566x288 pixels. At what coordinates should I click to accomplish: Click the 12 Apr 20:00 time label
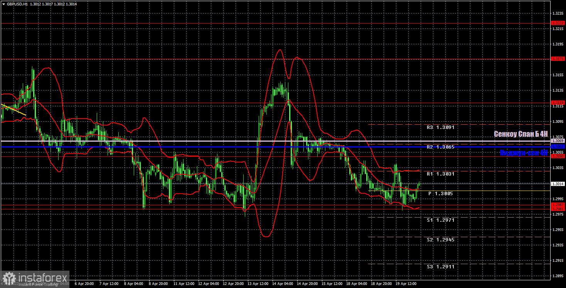[233, 283]
